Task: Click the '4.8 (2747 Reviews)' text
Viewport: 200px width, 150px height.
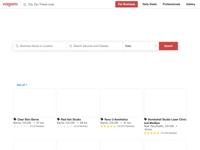Action: [x=126, y=126]
